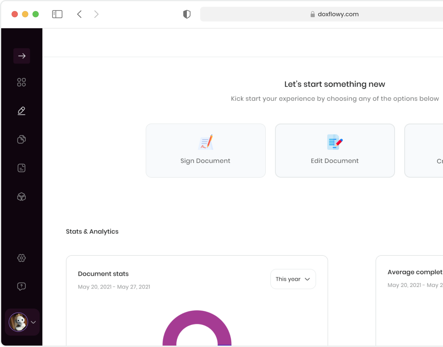Open the privacy shield icon in toolbar

coord(187,14)
